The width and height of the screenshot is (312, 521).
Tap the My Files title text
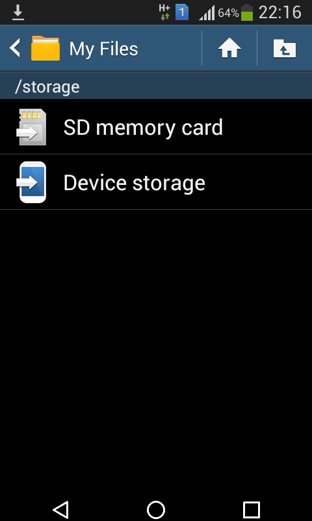(103, 49)
